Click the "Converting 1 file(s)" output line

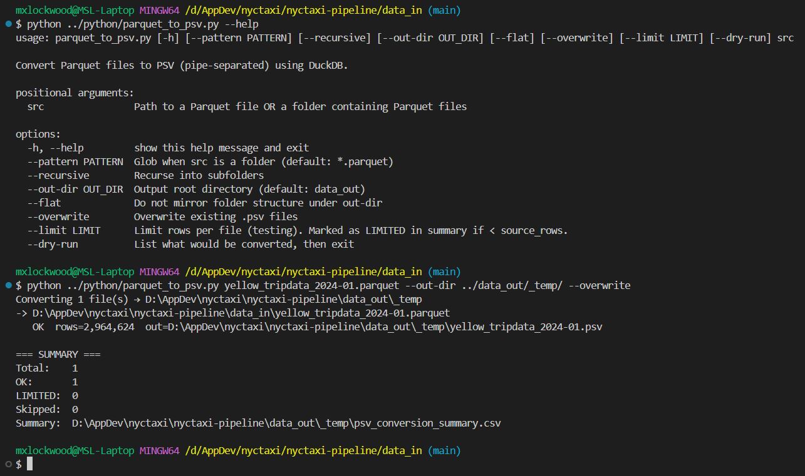pos(219,299)
